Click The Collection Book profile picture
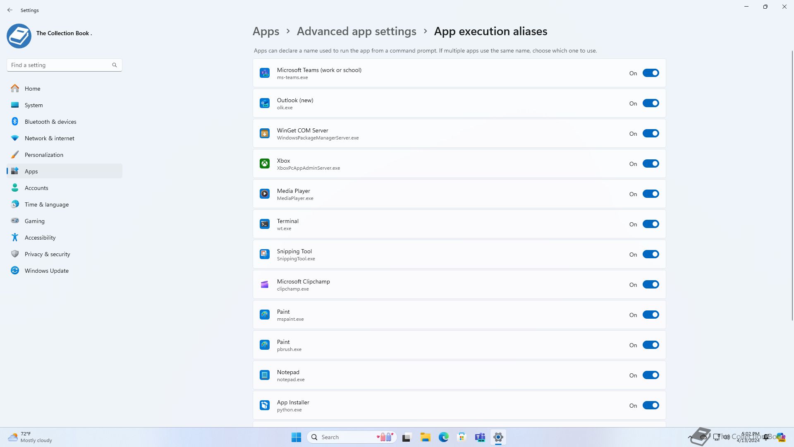Image resolution: width=794 pixels, height=447 pixels. click(19, 36)
